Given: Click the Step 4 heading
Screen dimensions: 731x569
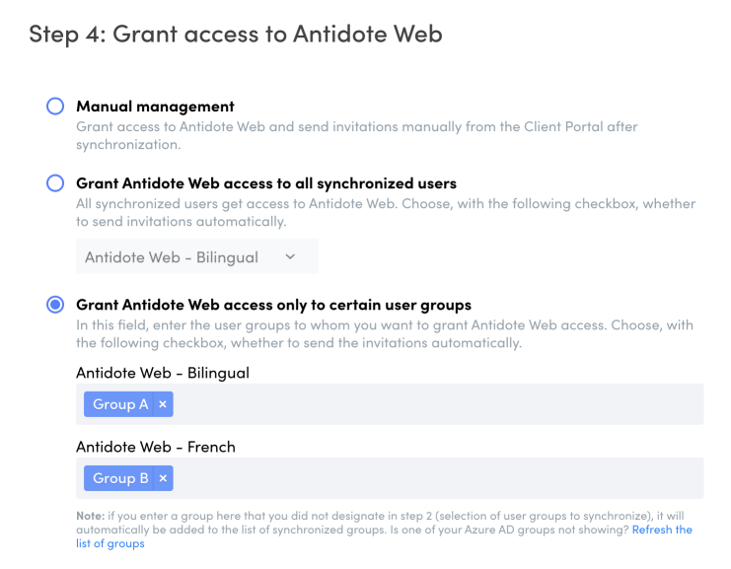Looking at the screenshot, I should click(x=236, y=35).
